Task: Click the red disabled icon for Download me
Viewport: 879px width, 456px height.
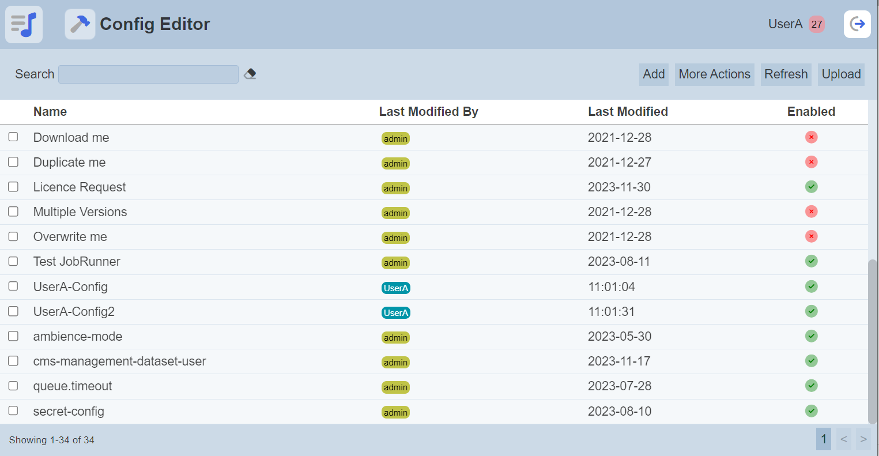Action: [811, 137]
